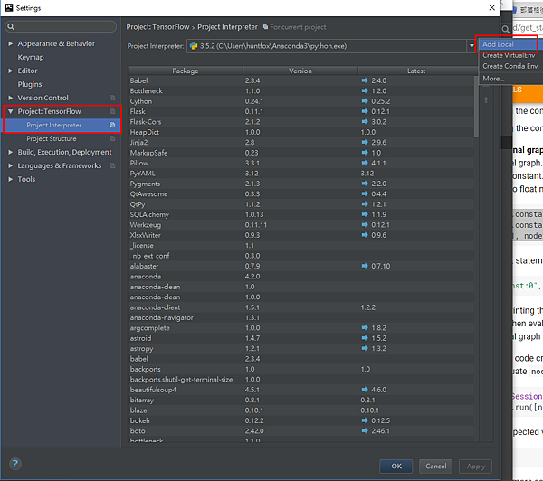Click the package list vertical scrollbar
The height and width of the screenshot is (481, 543).
pos(476,106)
